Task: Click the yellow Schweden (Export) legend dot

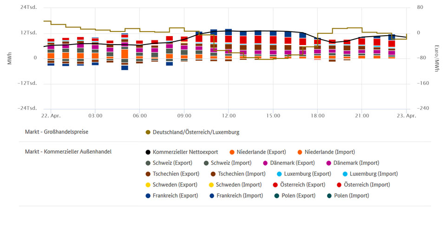Action: (x=148, y=185)
